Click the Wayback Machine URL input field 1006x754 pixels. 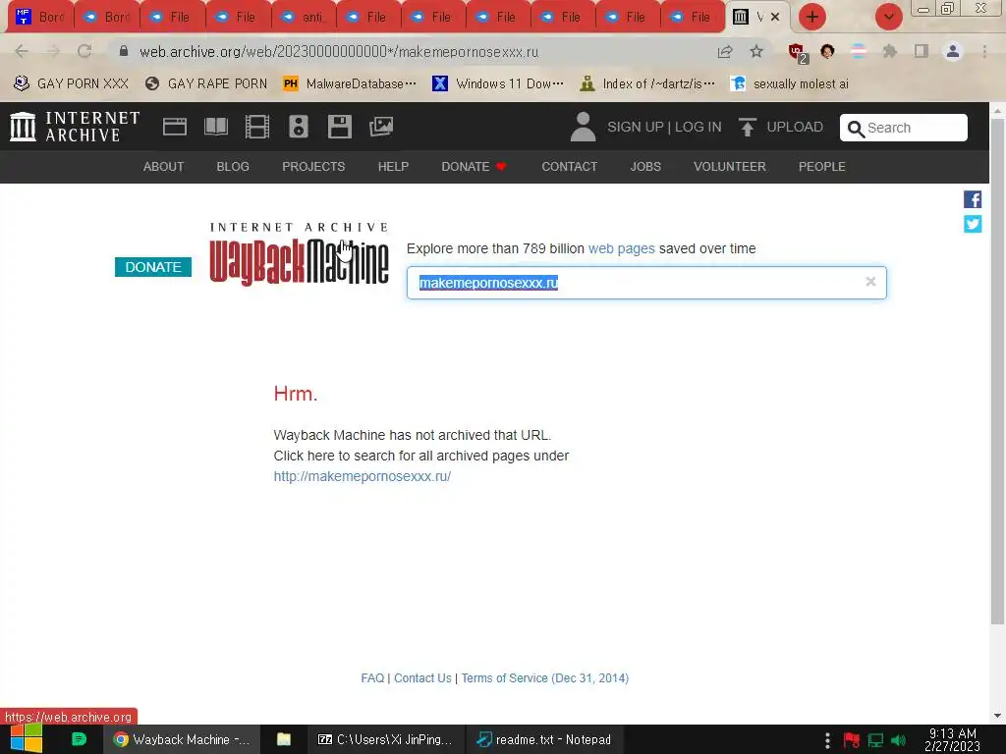click(646, 283)
